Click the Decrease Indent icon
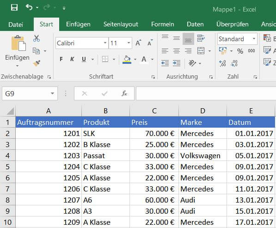The image size is (276, 228). (x=165, y=63)
